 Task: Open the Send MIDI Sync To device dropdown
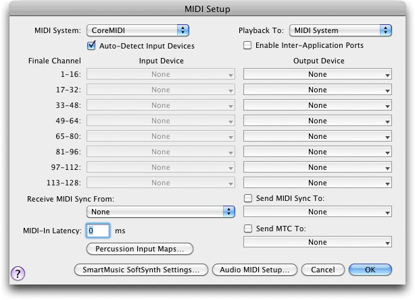(318, 212)
